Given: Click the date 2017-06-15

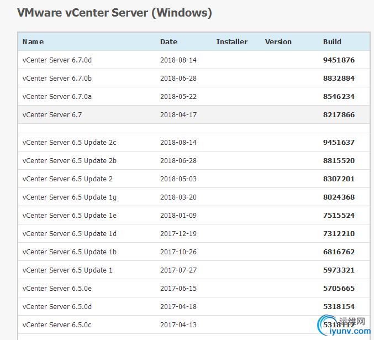Looking at the screenshot, I should coord(178,289).
